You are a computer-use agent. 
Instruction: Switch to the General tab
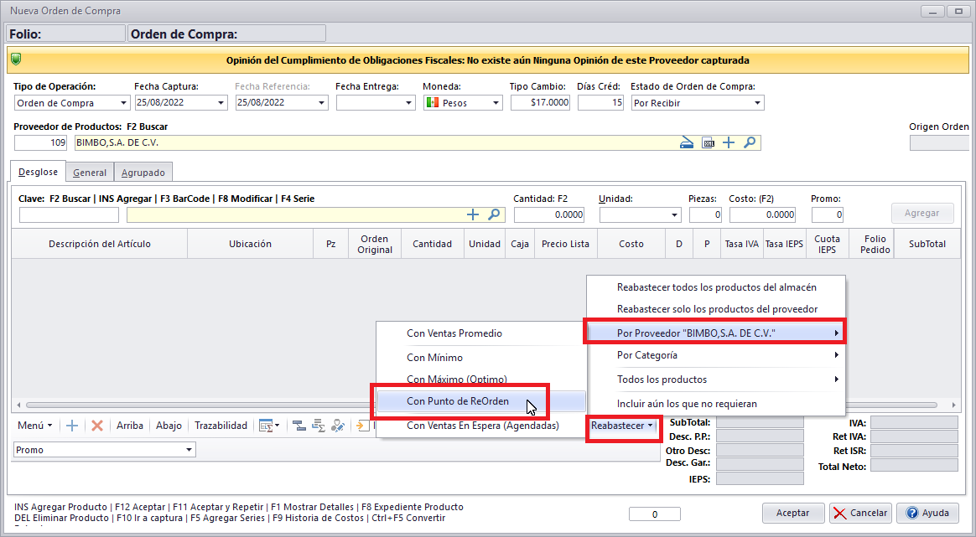pyautogui.click(x=89, y=173)
